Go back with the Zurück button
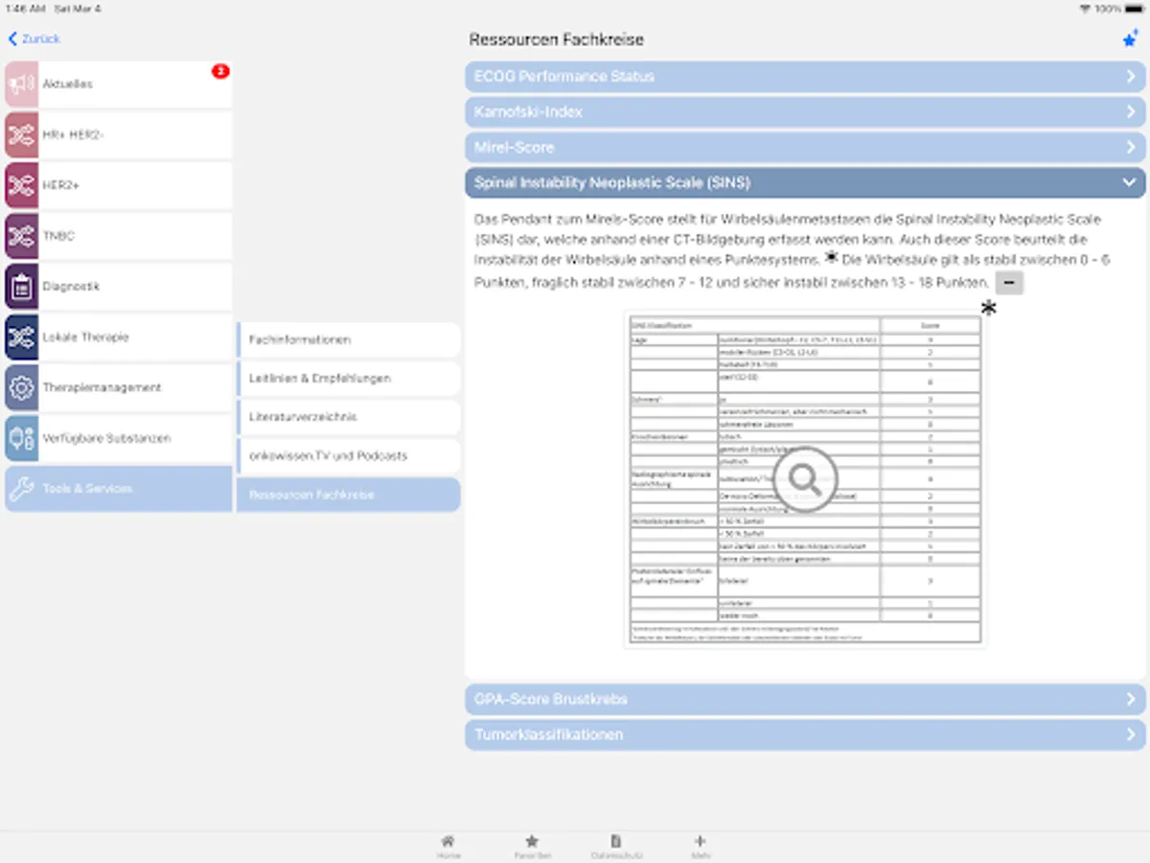The width and height of the screenshot is (1150, 863). (34, 39)
